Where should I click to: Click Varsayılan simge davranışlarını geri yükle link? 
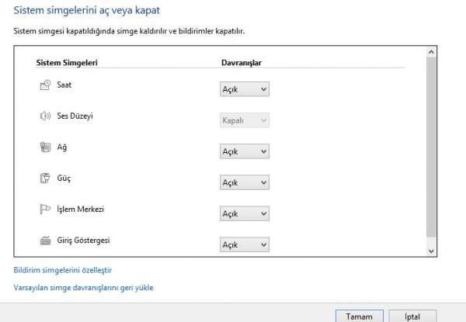point(84,288)
